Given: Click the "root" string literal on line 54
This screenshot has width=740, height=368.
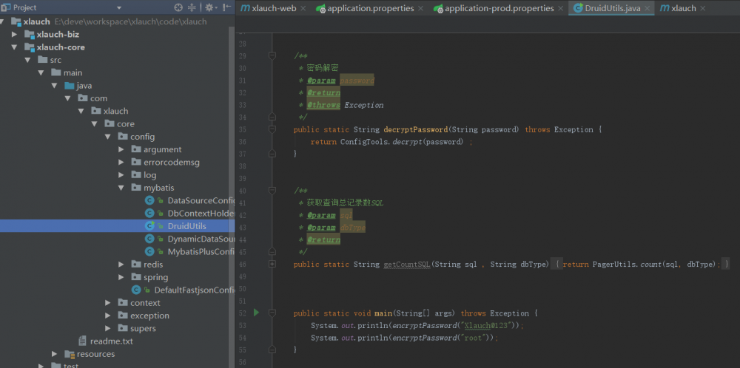Looking at the screenshot, I should 474,338.
